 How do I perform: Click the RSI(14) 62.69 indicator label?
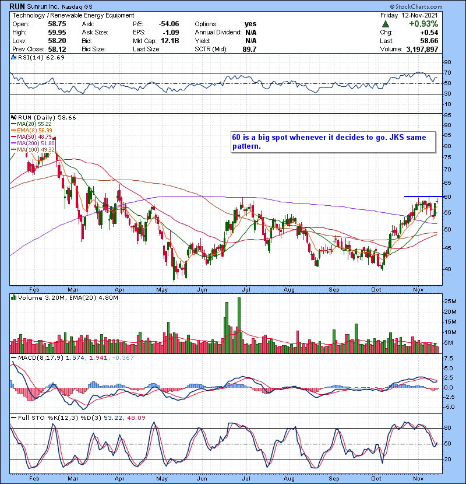coord(41,57)
